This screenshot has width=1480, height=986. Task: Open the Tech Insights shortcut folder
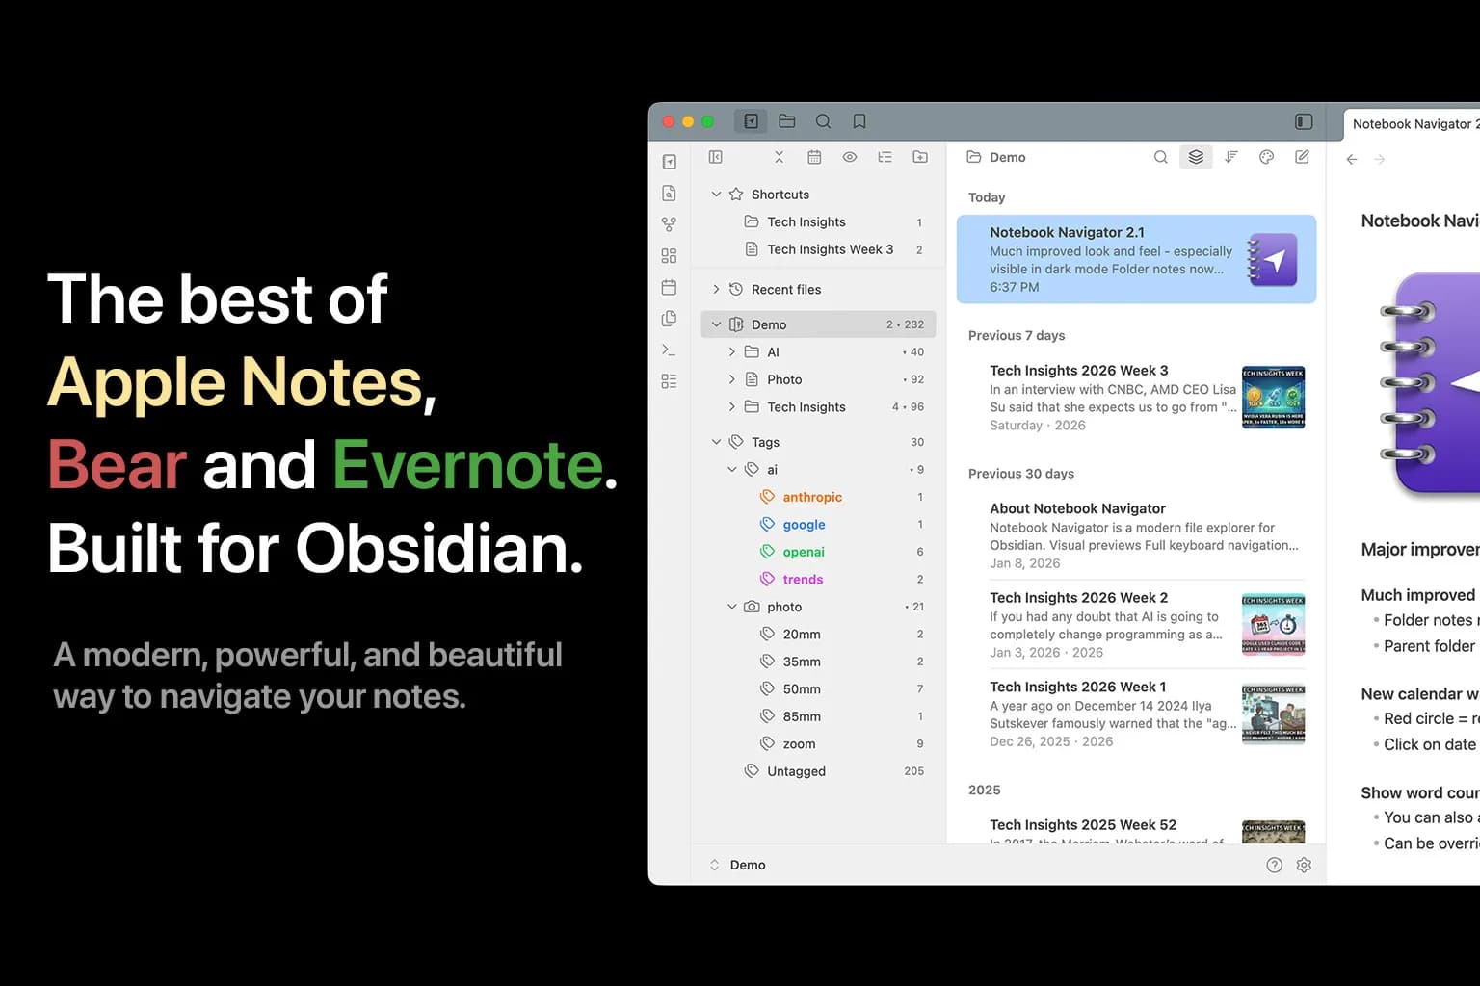tap(818, 222)
